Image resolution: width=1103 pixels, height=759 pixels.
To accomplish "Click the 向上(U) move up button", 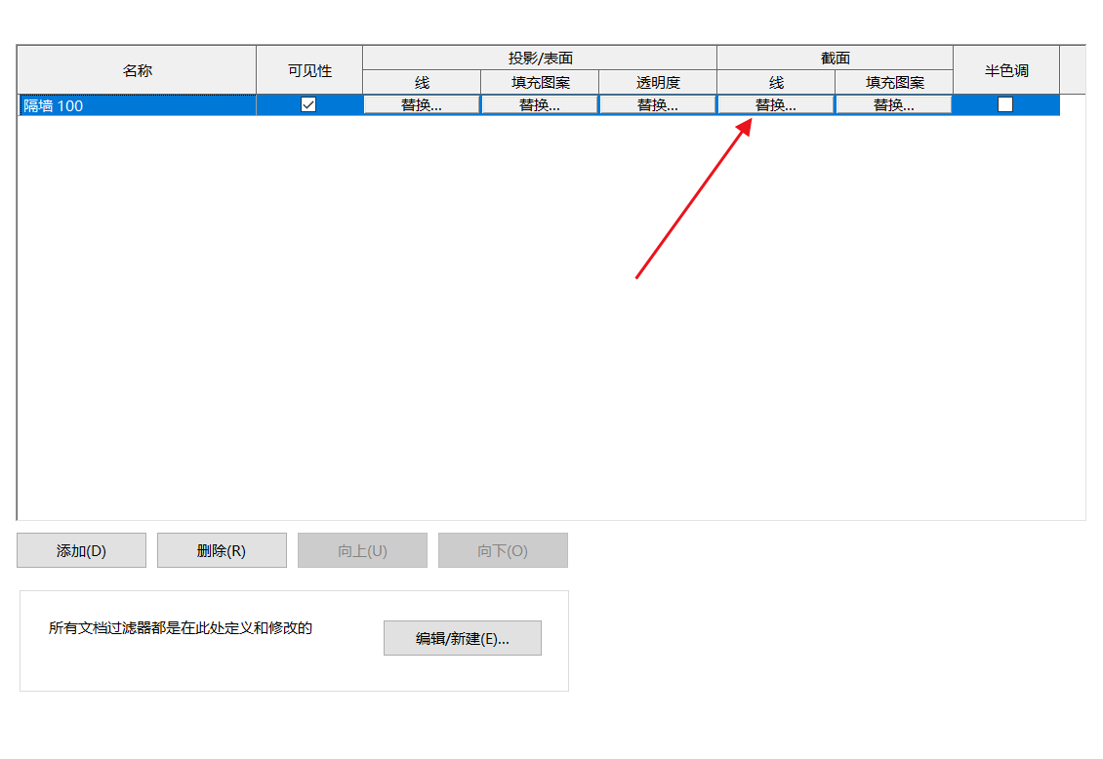I will [x=362, y=550].
